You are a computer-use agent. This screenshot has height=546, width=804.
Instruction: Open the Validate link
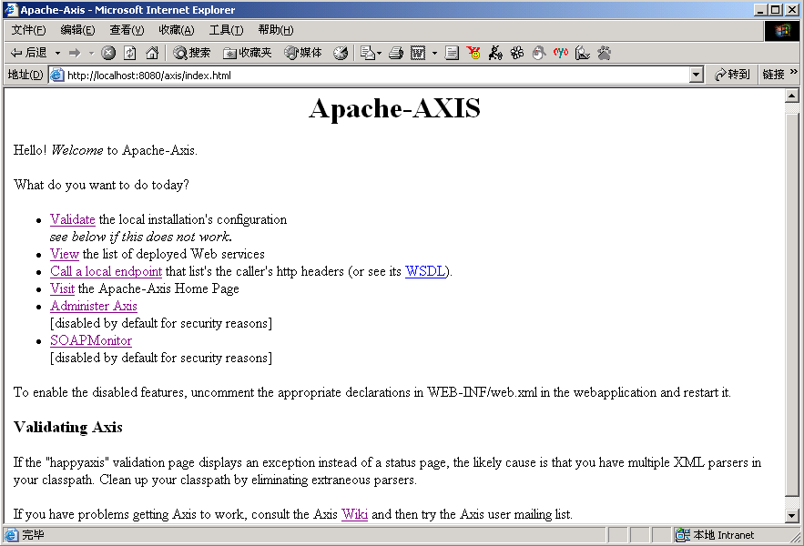coord(72,219)
